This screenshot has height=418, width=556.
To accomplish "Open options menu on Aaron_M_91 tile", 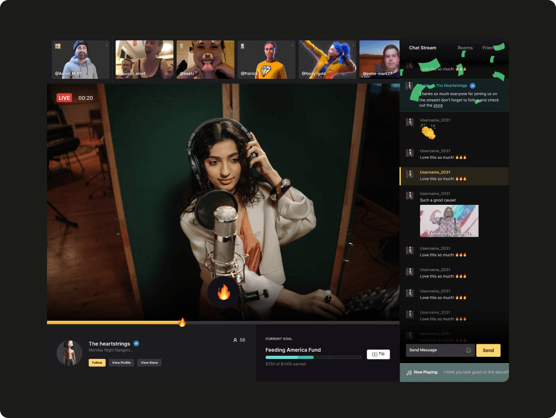I will (x=107, y=45).
